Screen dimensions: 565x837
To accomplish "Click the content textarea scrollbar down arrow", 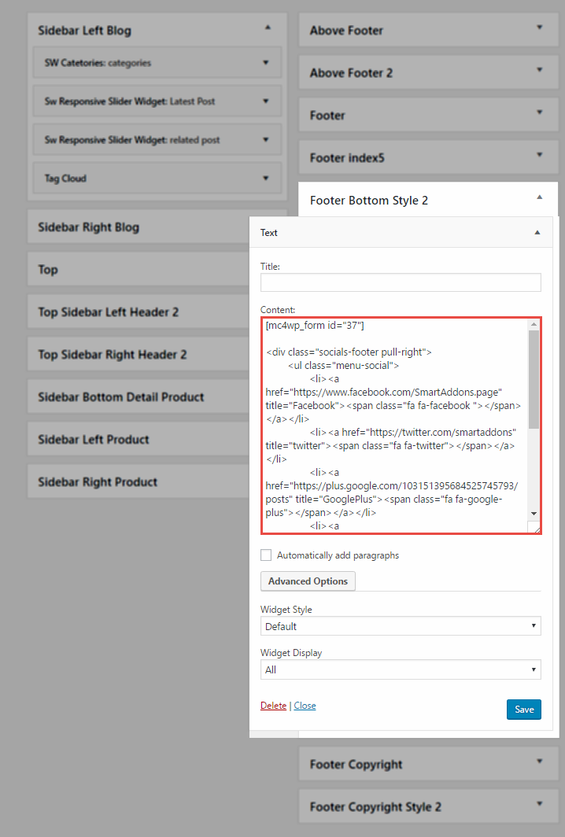I will point(534,514).
